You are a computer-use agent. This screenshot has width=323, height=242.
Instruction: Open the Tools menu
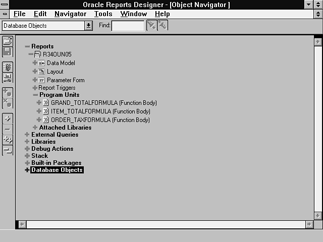click(103, 14)
